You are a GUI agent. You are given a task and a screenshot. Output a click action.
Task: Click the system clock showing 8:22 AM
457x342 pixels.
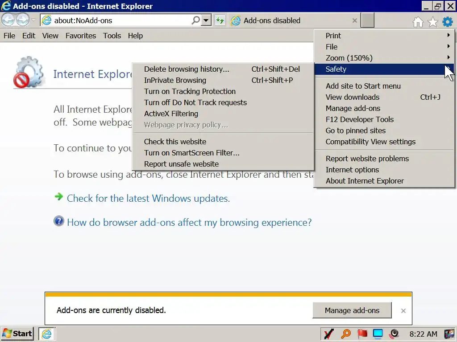click(x=423, y=334)
